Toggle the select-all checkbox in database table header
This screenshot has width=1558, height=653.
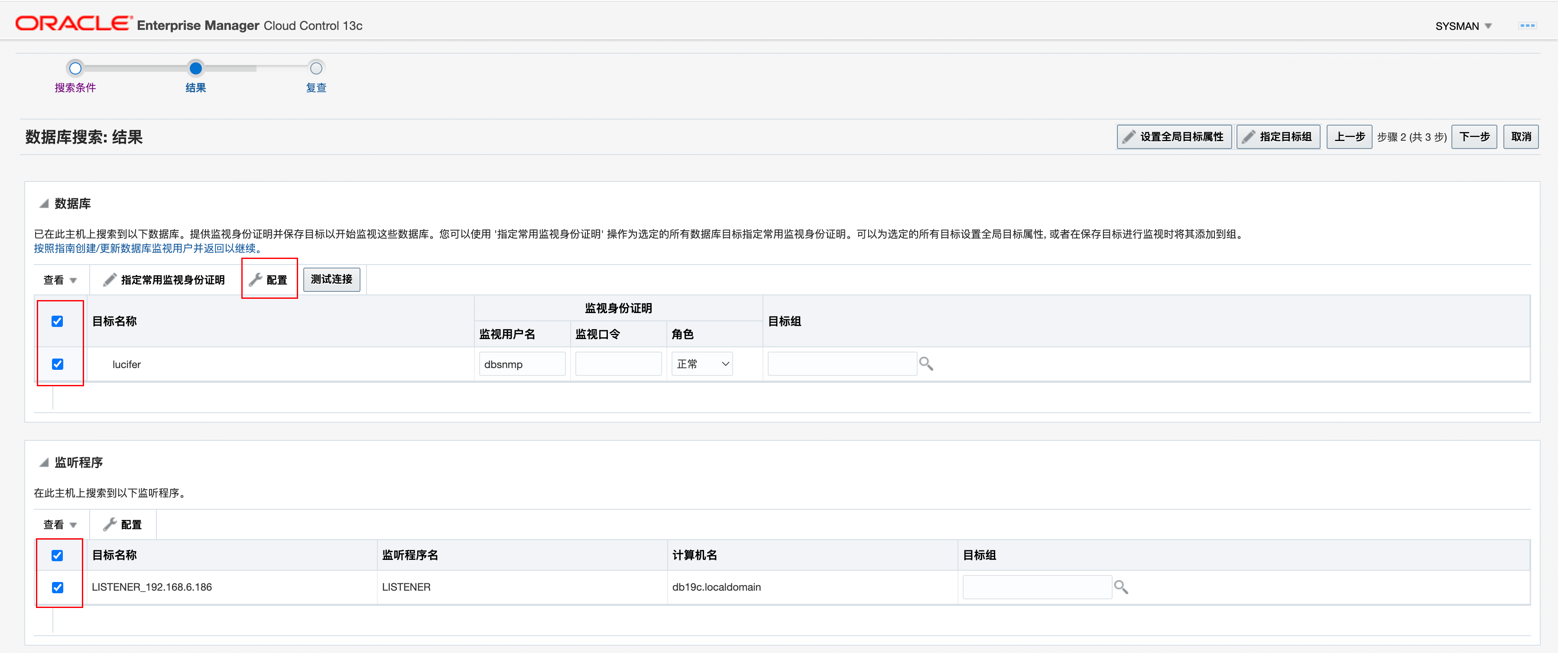click(x=58, y=321)
